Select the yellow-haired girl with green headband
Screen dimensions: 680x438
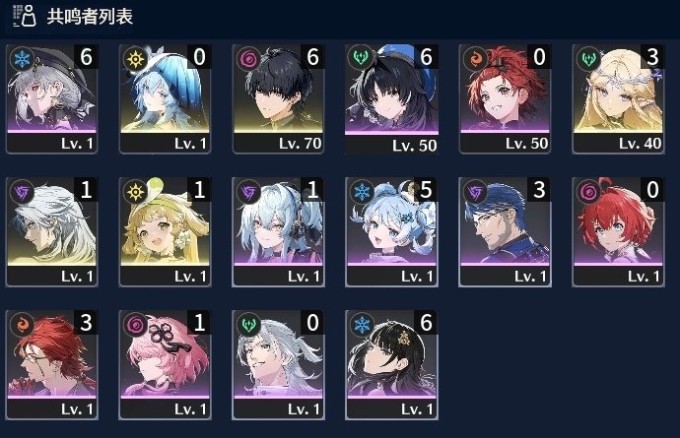click(x=166, y=231)
